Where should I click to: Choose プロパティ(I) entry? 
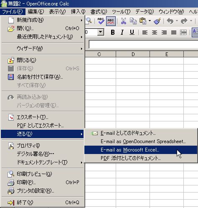tap(42, 146)
